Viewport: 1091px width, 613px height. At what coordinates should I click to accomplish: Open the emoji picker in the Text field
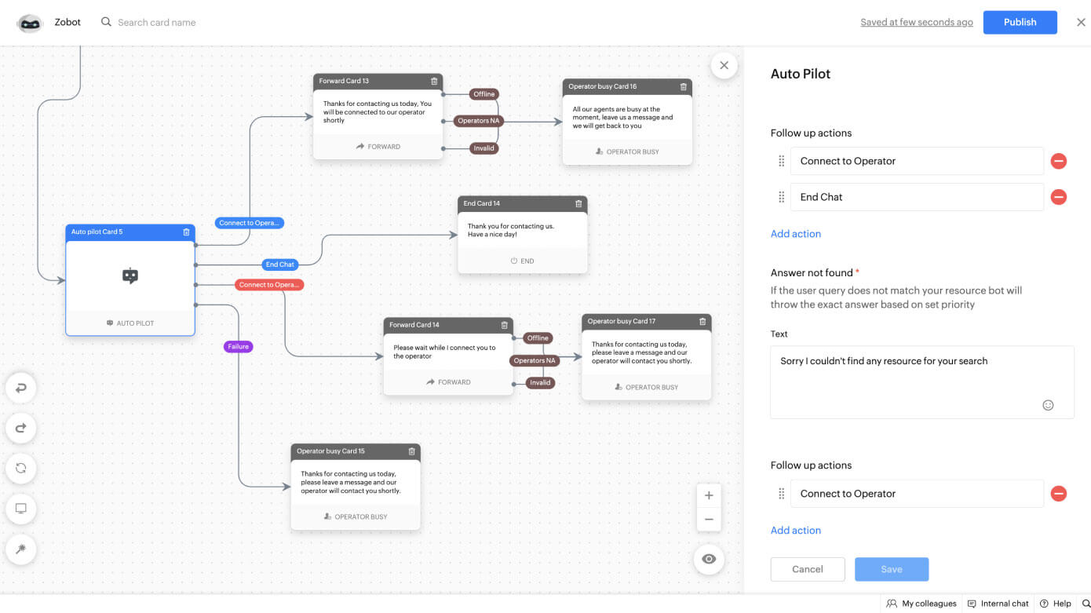[x=1048, y=405]
